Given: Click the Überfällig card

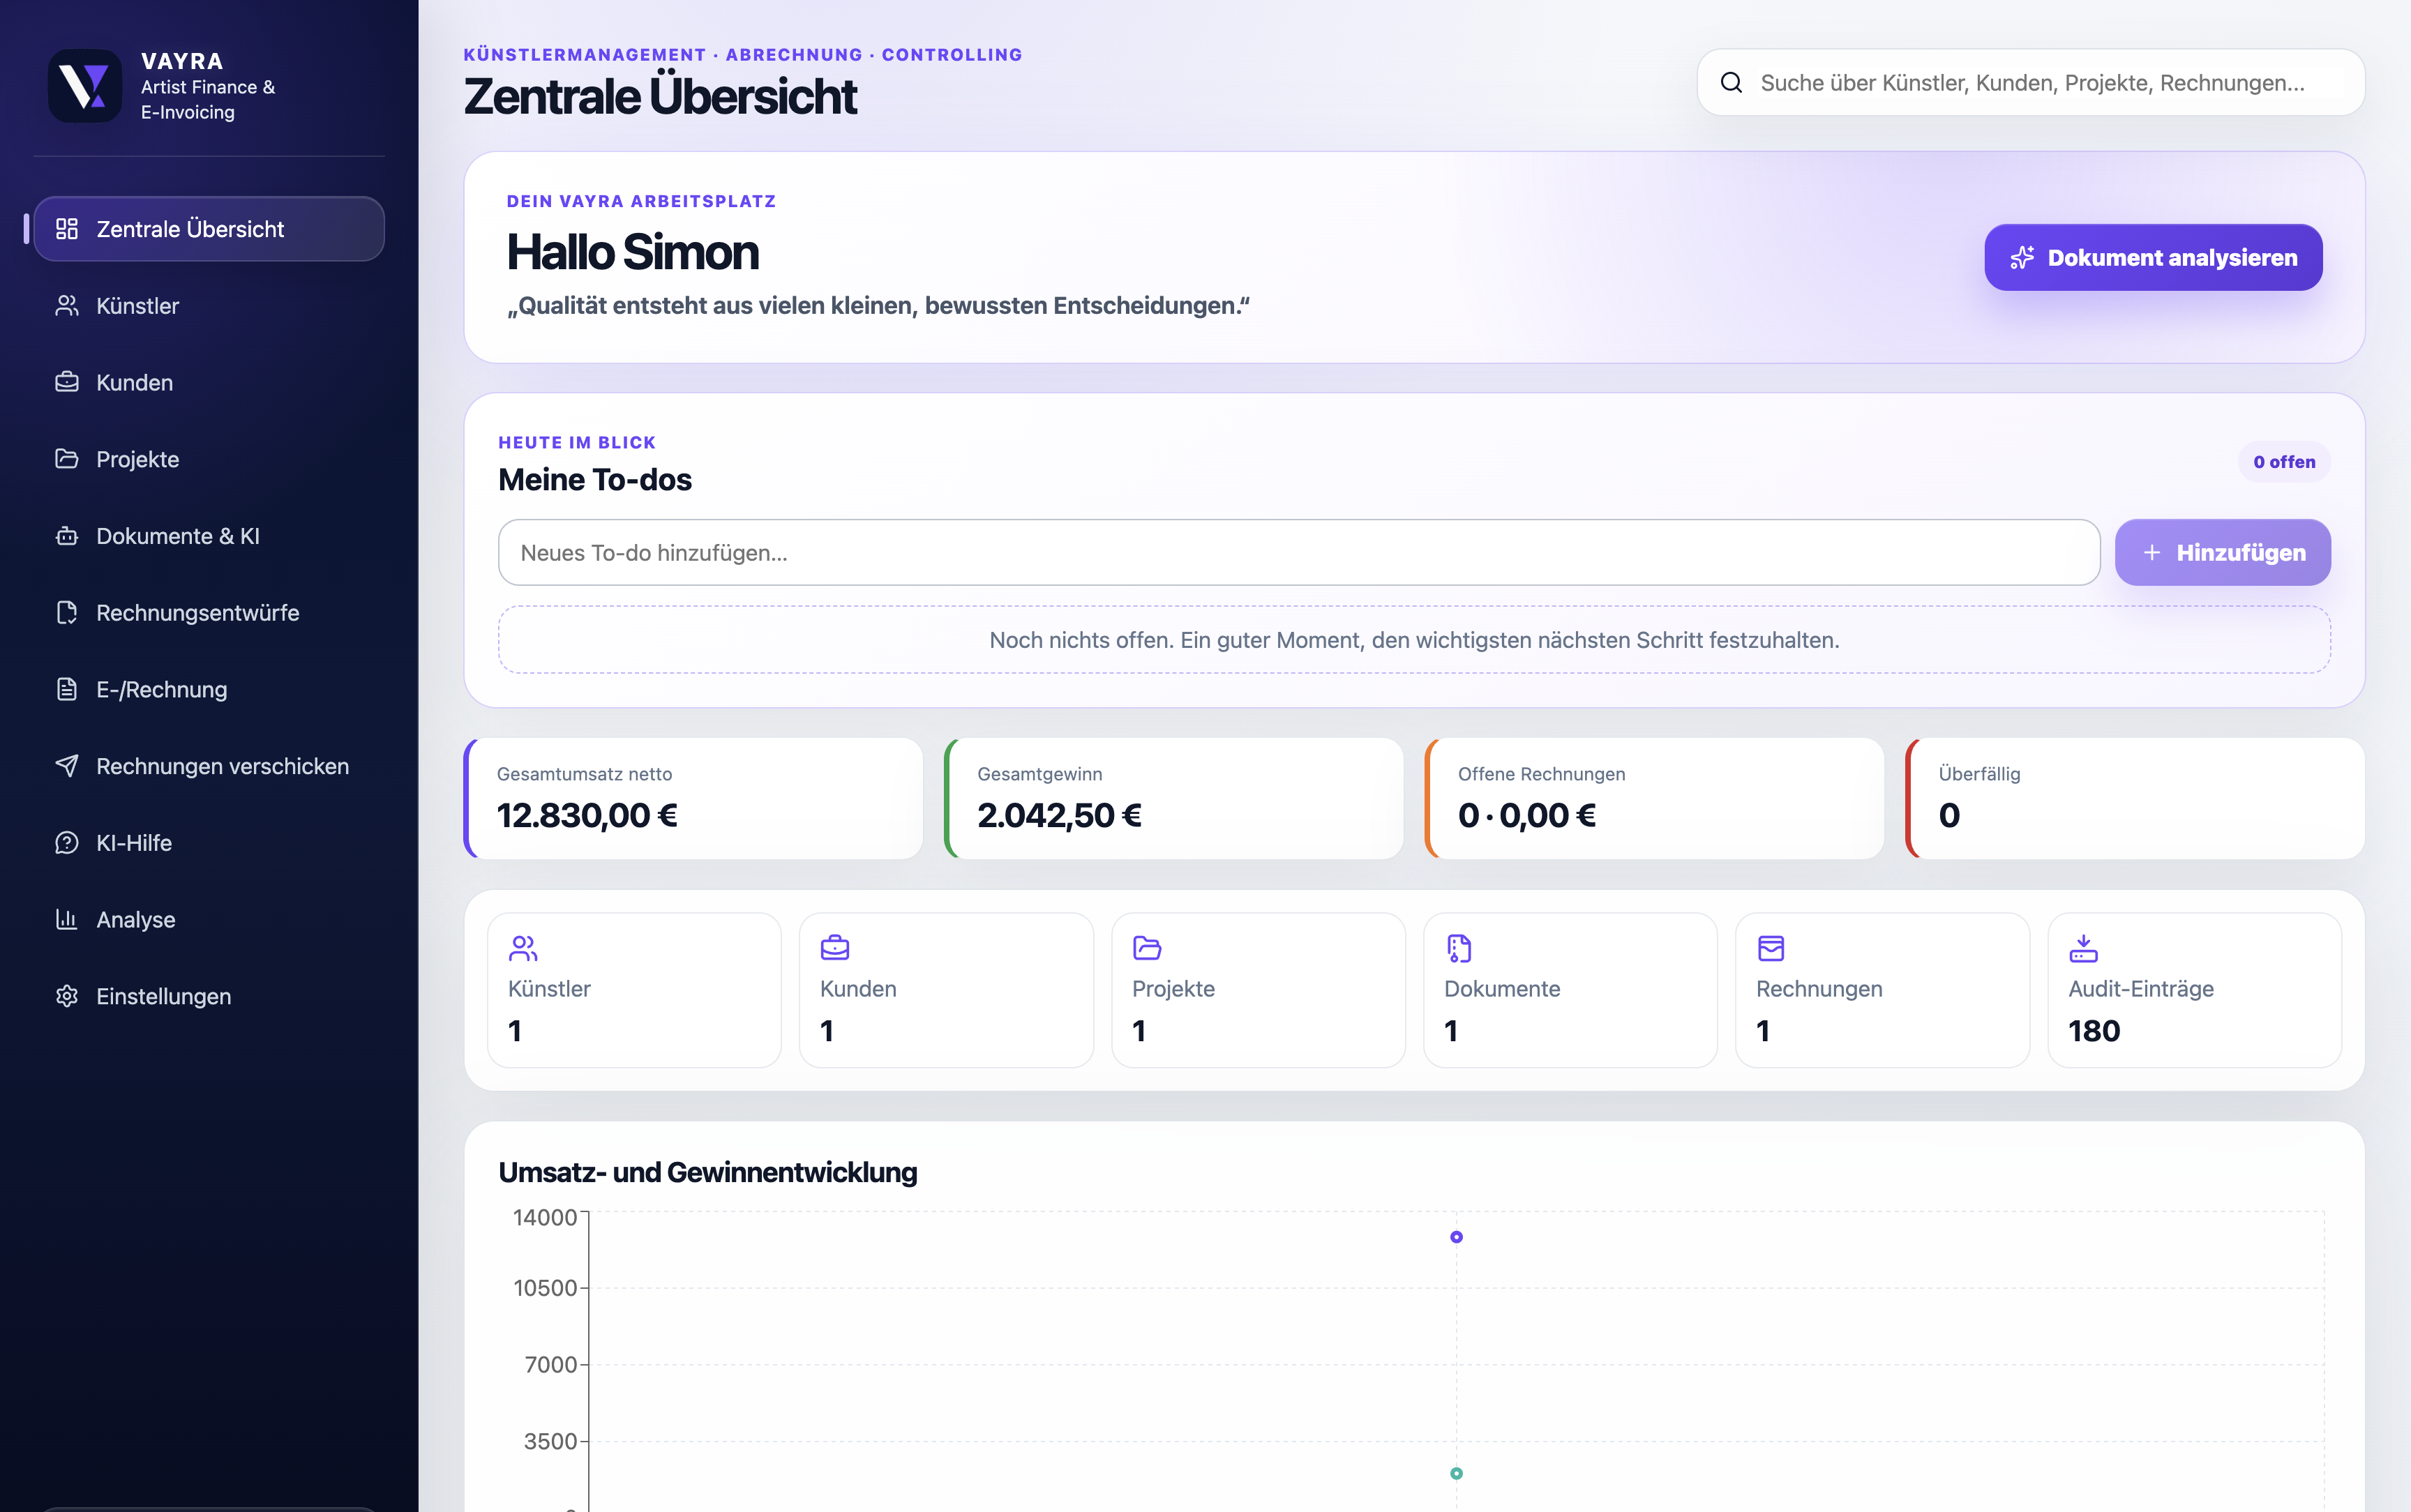Looking at the screenshot, I should (2135, 798).
